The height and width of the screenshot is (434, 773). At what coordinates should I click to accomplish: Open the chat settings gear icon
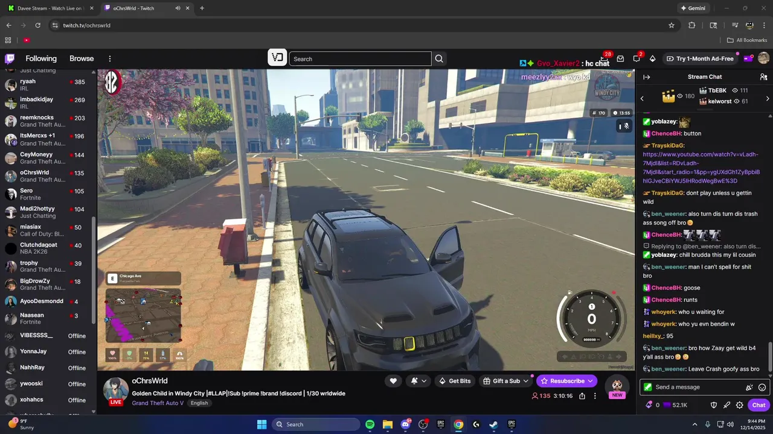[739, 405]
